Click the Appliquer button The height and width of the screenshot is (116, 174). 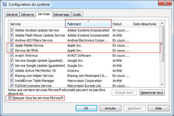point(134,108)
